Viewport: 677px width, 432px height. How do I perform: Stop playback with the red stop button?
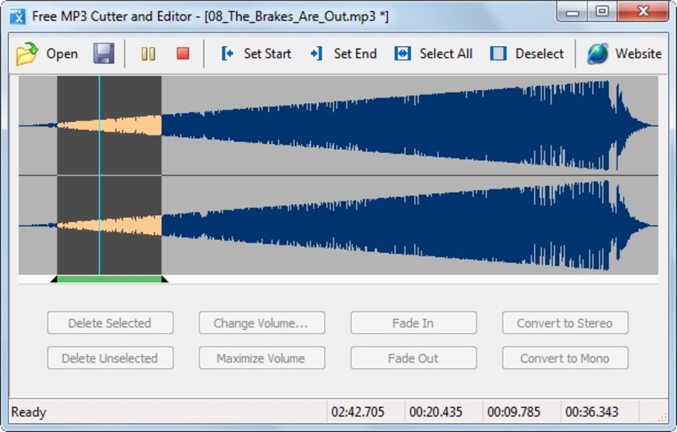183,53
